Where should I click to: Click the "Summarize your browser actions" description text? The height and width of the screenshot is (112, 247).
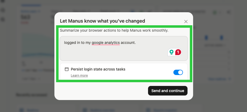point(114,30)
